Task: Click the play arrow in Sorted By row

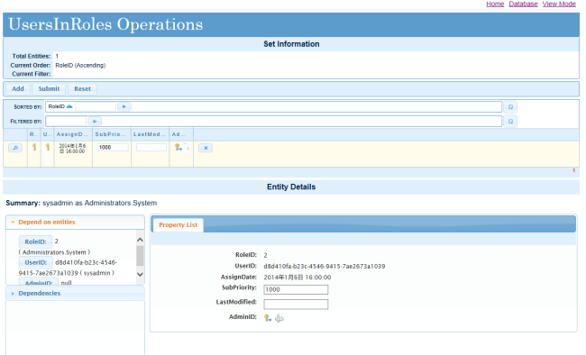Action: [x=124, y=106]
